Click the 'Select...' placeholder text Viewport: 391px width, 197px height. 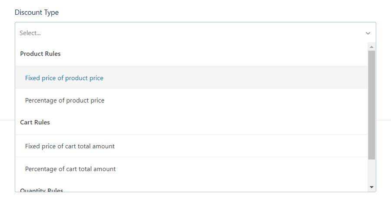[30, 33]
